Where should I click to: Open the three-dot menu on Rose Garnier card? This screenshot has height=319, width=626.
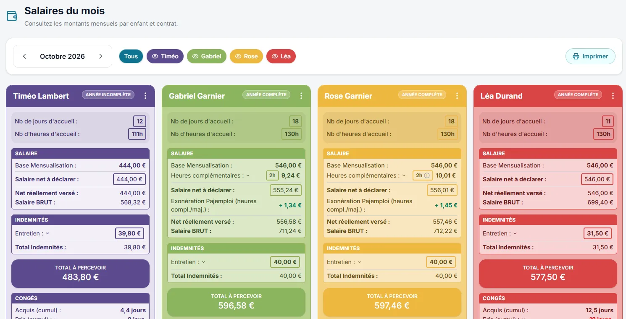coord(457,96)
